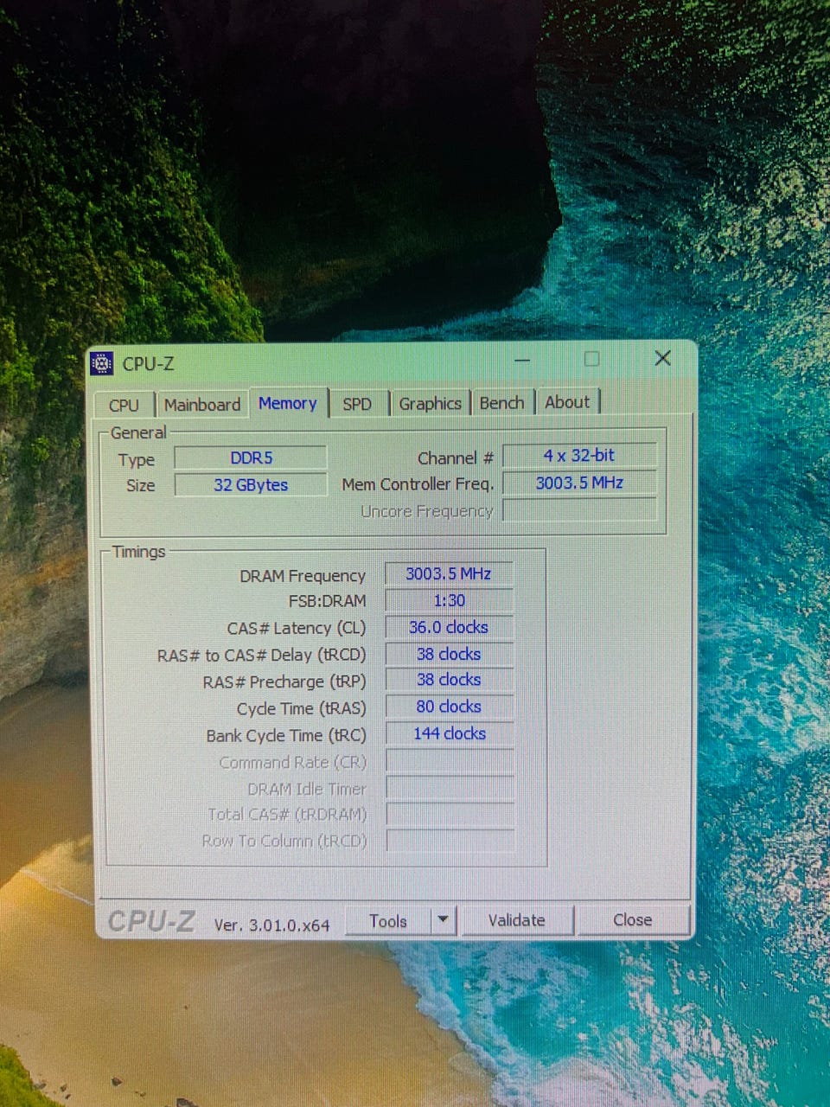Click the tRCD 38 clocks value
Viewport: 830px width, 1107px height.
(449, 655)
